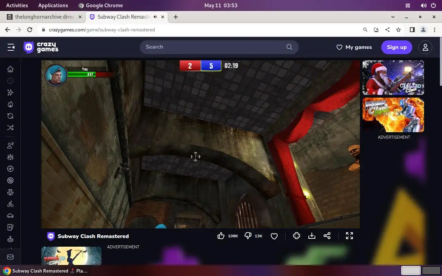This screenshot has width=442, height=276.
Task: Like the game with thumbs up
Action: pos(221,236)
